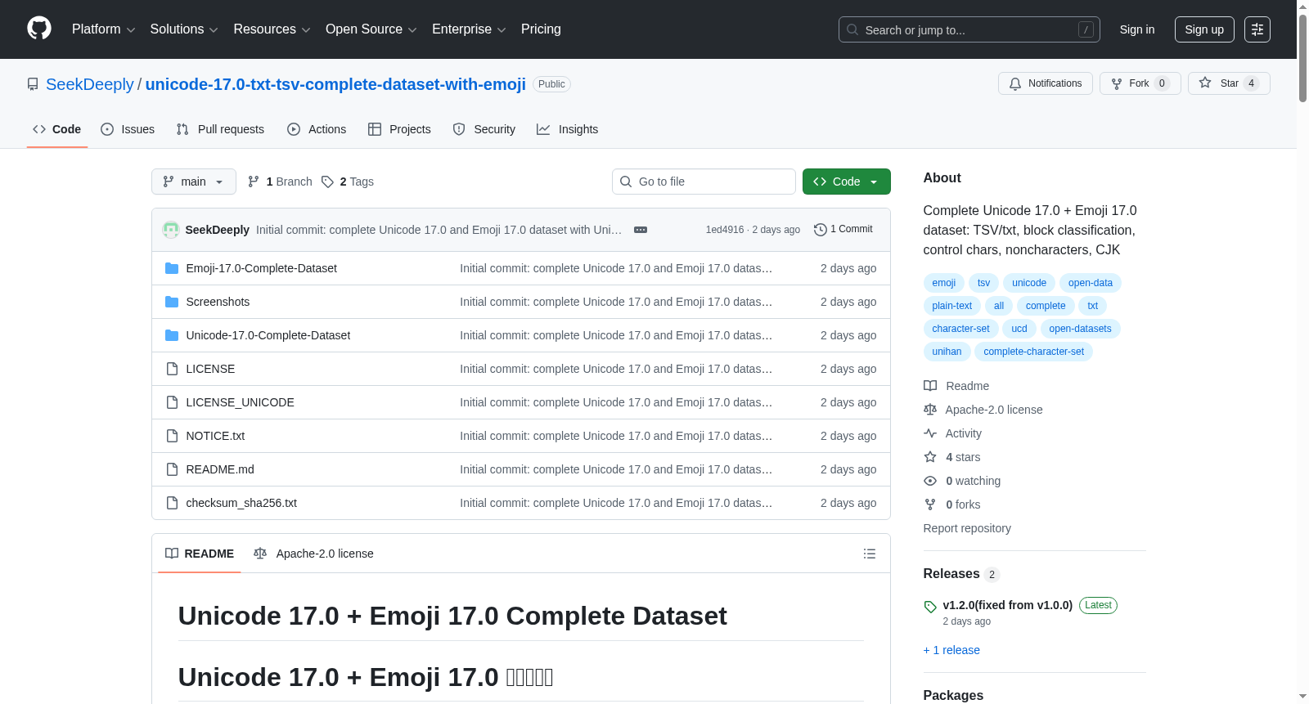Click the LICENSE_UNICODE file icon
The height and width of the screenshot is (704, 1309).
point(172,402)
